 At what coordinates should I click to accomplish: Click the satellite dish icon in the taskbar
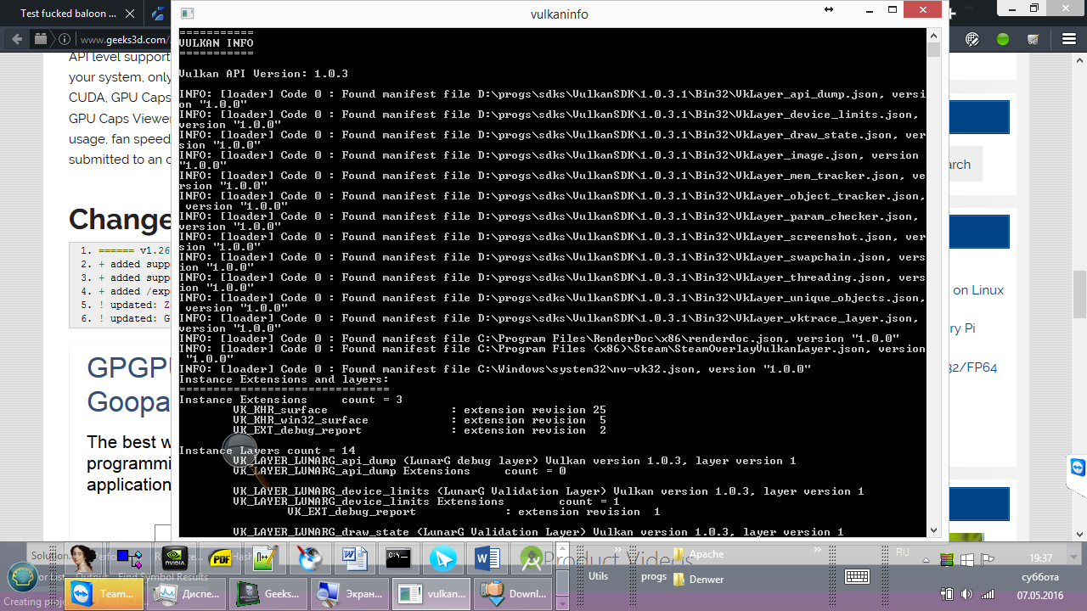pos(309,558)
